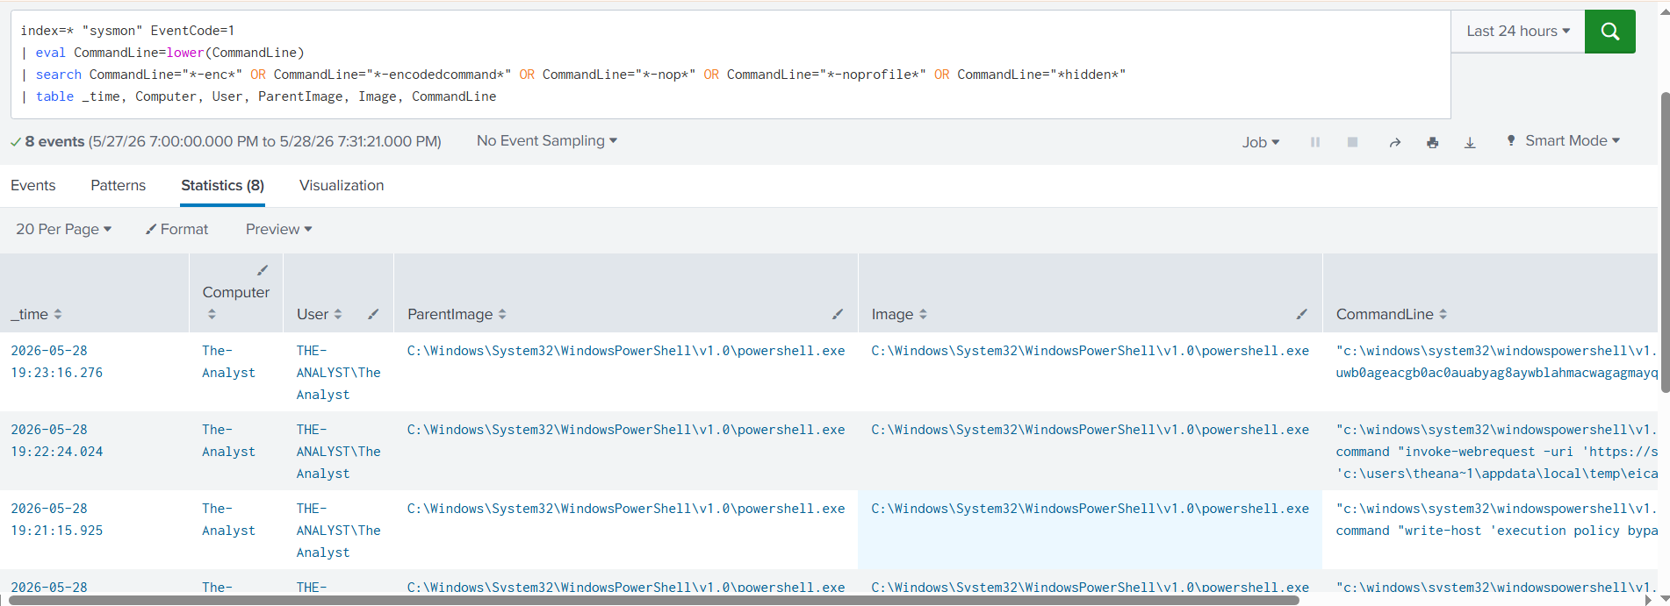Switch to the Events tab
The height and width of the screenshot is (606, 1670).
pos(33,185)
